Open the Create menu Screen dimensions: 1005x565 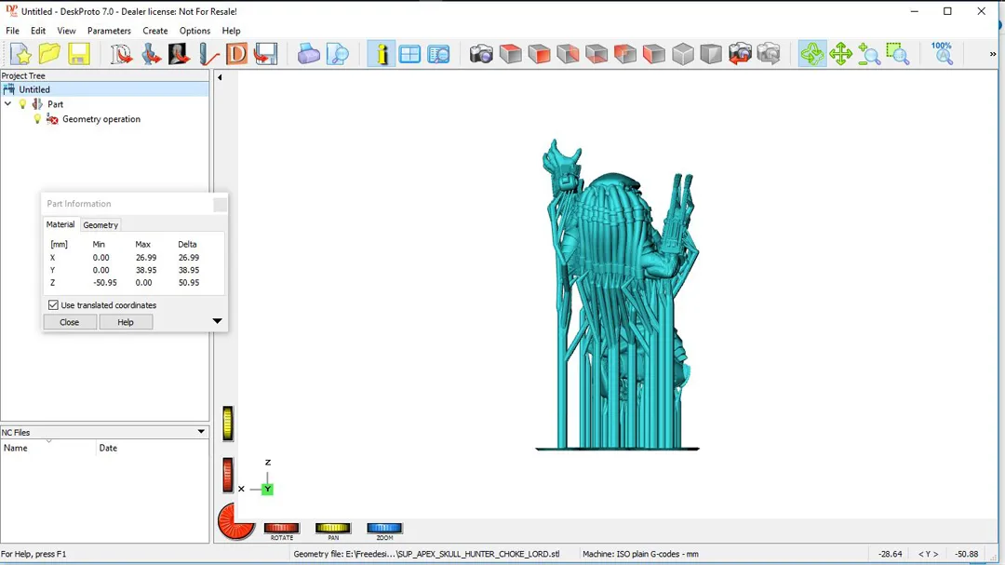pyautogui.click(x=155, y=31)
